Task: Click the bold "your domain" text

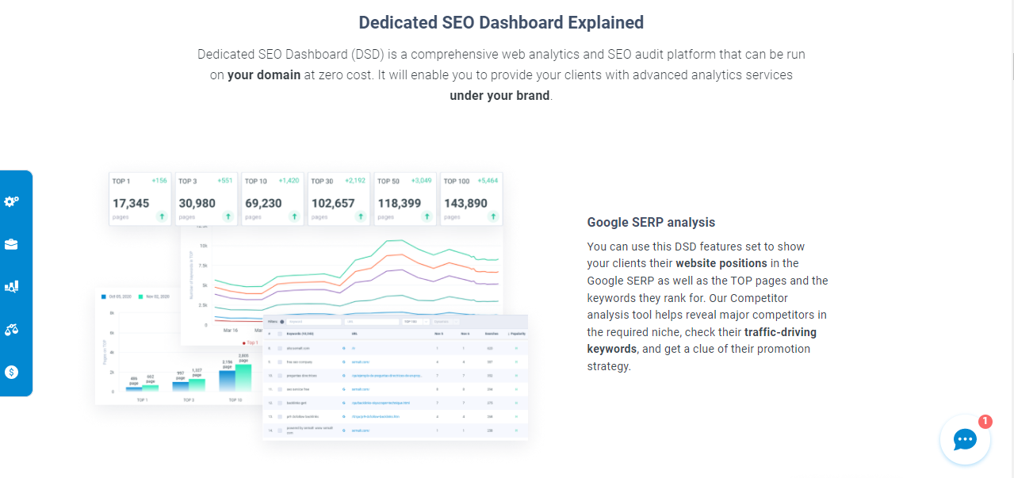Action: click(264, 75)
